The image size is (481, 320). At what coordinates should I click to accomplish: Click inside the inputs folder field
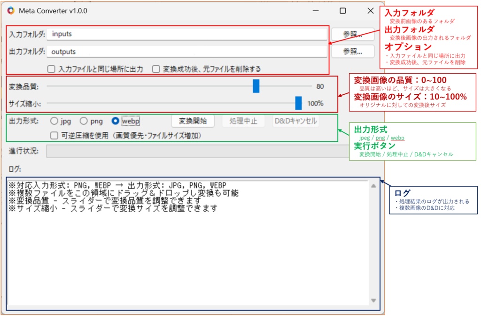pos(188,33)
